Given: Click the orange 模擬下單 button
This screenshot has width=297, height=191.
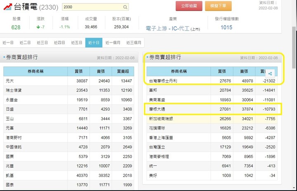Looking at the screenshot, I should click(218, 6).
